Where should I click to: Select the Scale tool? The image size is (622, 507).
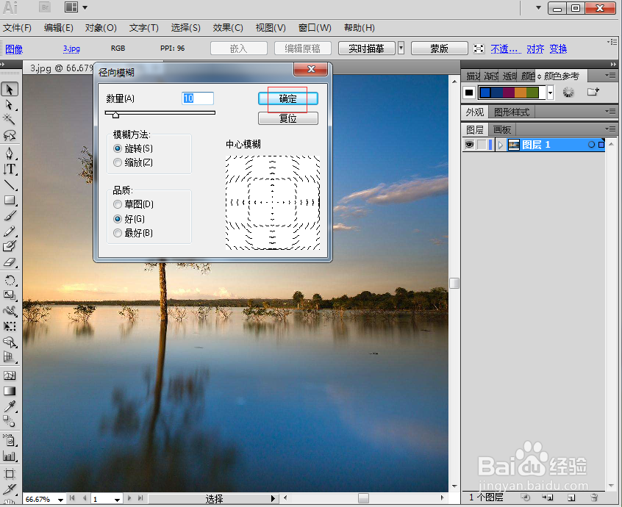coord(9,295)
